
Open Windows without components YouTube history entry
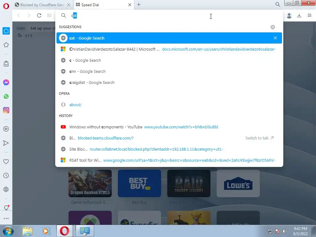pyautogui.click(x=169, y=127)
